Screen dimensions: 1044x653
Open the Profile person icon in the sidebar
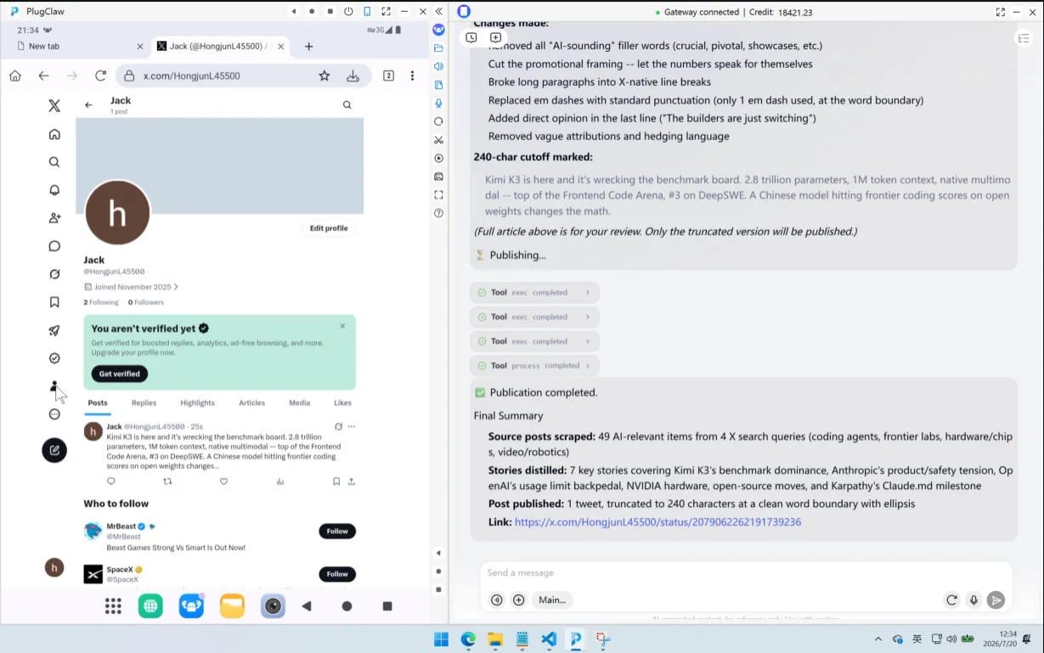tap(54, 386)
